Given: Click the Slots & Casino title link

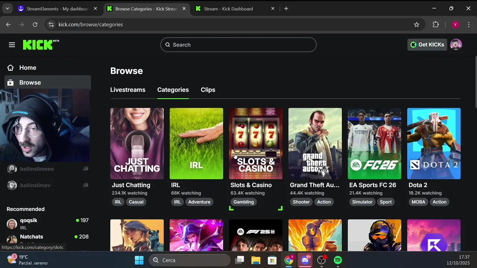Looking at the screenshot, I should tap(251, 185).
